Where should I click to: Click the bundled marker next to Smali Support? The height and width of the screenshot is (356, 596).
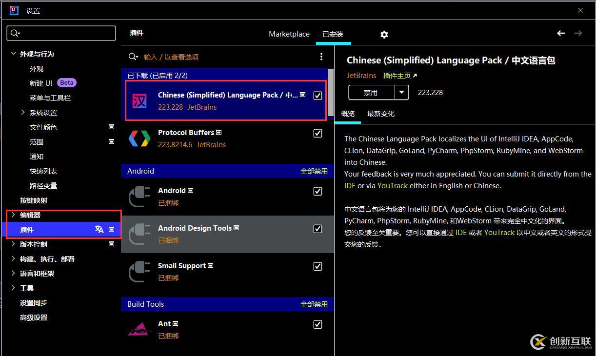[x=211, y=265]
